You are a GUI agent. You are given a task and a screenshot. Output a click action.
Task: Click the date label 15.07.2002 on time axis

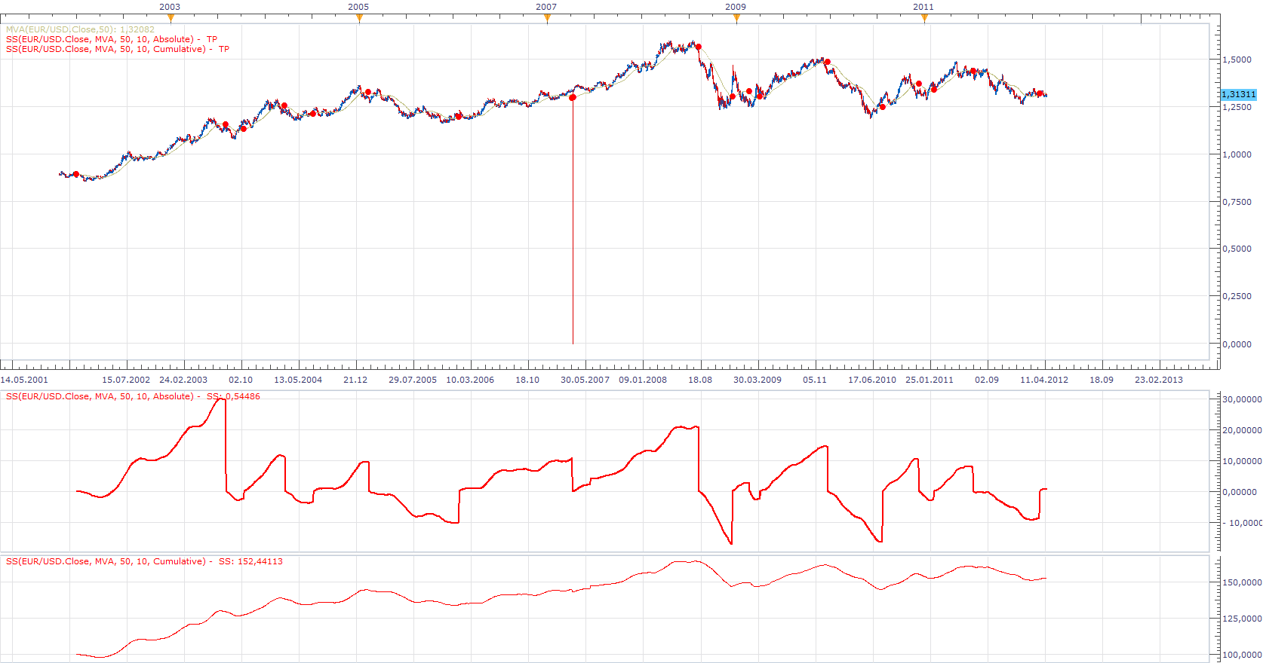click(x=126, y=380)
